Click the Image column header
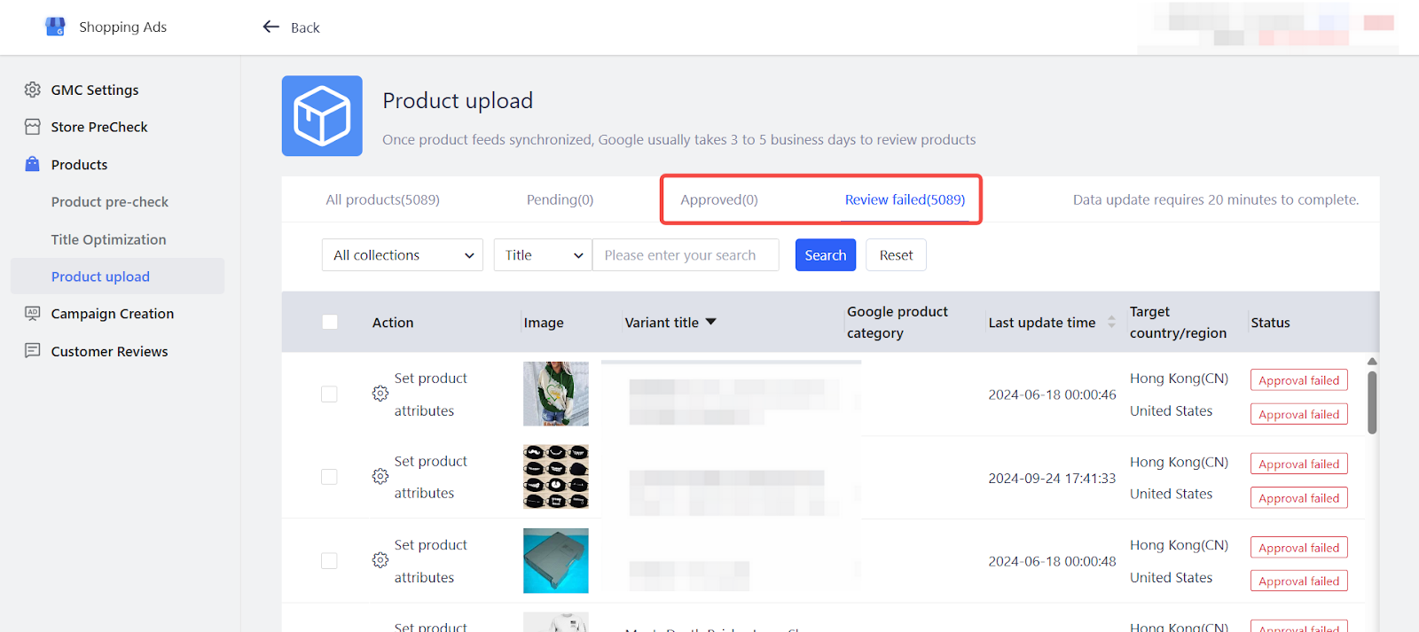1419x632 pixels. click(544, 323)
